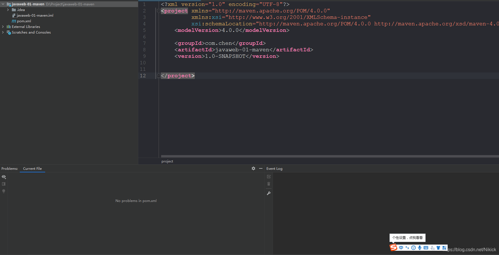Expand External Libraries node
Viewport: 499px width, 255px height.
[3, 27]
